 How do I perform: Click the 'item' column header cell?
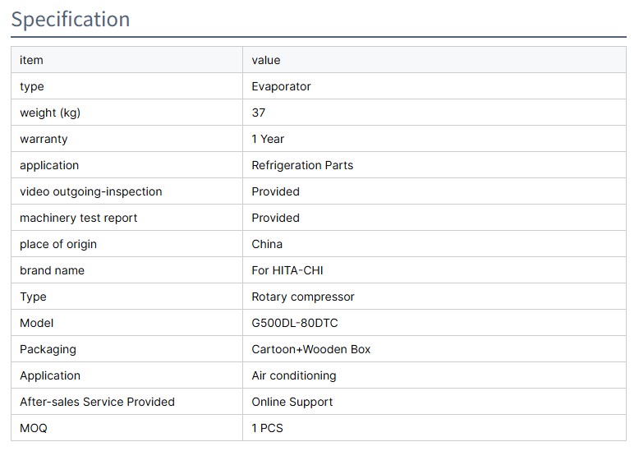click(x=31, y=60)
